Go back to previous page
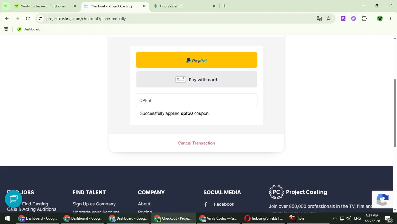 [7, 19]
